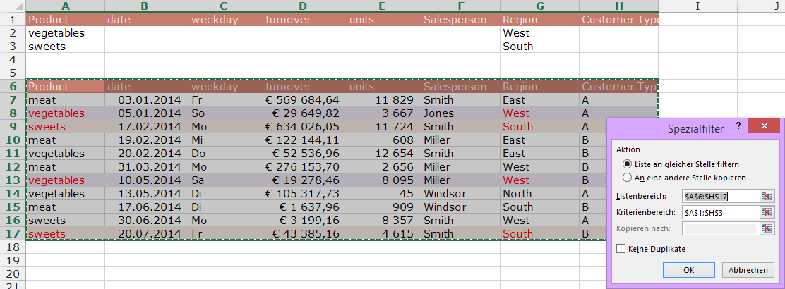Image resolution: width=785 pixels, height=289 pixels.
Task: Select column D header
Action: pyautogui.click(x=302, y=6)
